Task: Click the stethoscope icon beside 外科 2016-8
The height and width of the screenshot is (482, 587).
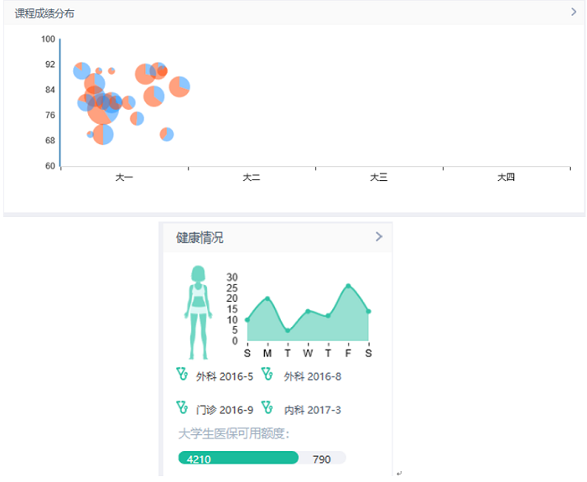Action: (268, 375)
